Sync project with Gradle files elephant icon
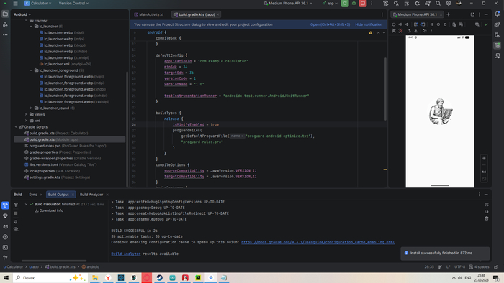The image size is (504, 283). (427, 3)
